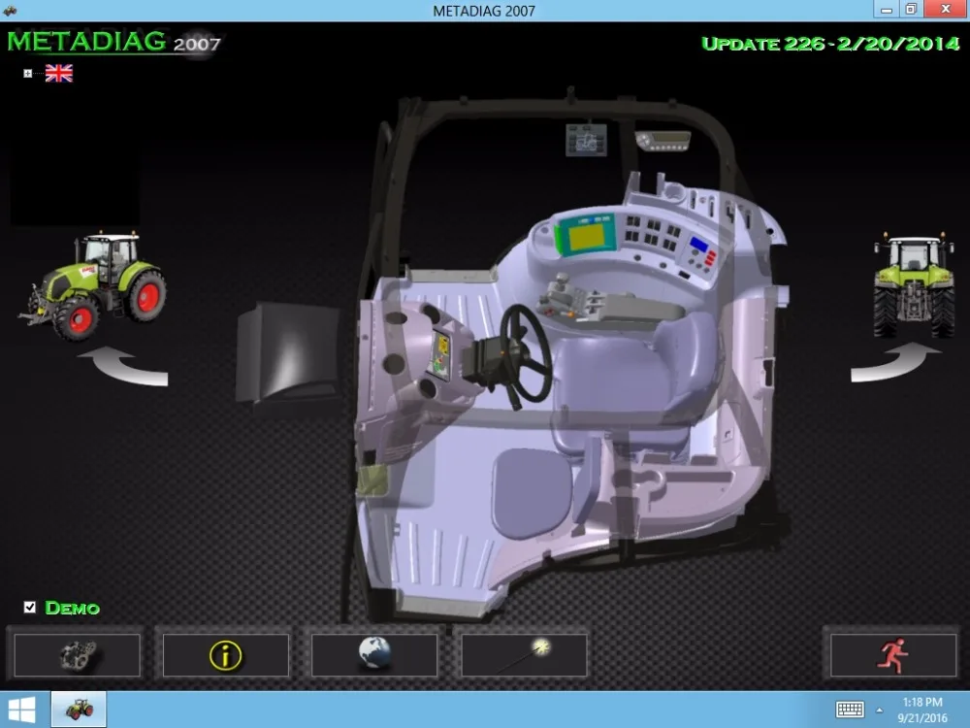The height and width of the screenshot is (728, 970).
Task: Click the dashboard switch button cluster
Action: [x=653, y=233]
